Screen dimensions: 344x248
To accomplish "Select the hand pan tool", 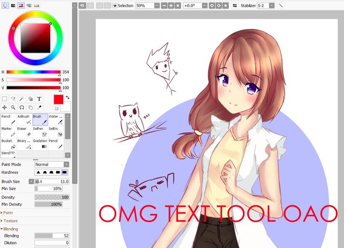I will (x=30, y=108).
